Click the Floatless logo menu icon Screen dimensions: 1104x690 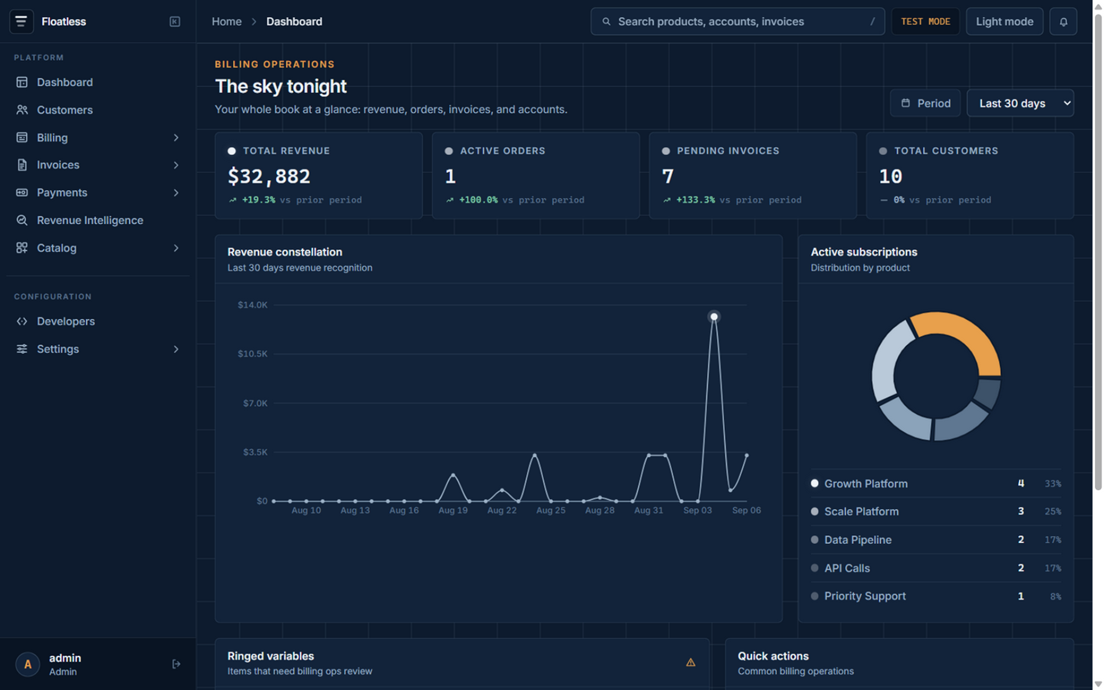tap(21, 21)
